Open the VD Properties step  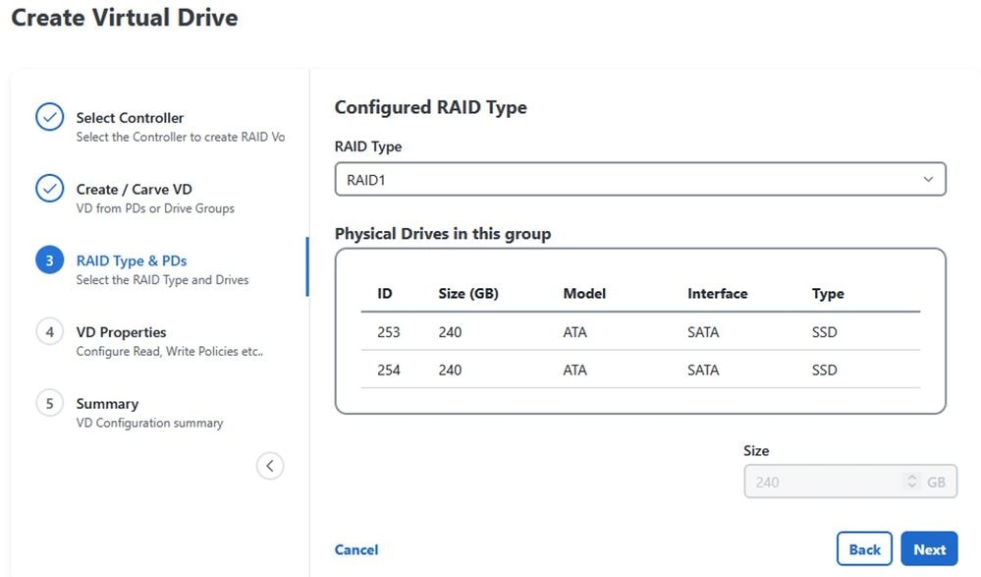[122, 332]
